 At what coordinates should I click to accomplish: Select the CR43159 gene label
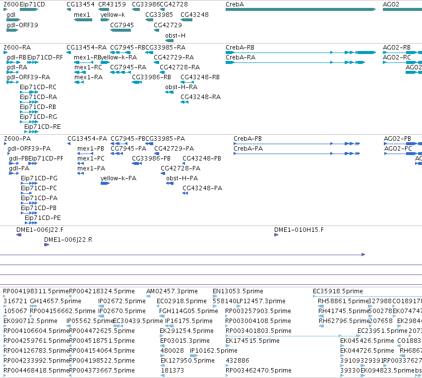(112, 4)
